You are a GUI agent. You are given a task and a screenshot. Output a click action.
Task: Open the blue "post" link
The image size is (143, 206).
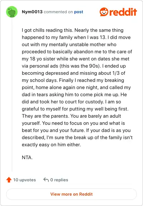[79, 12]
